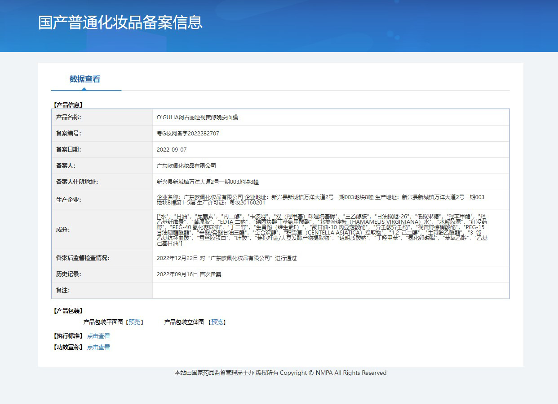
Task: Click the ingredients list text
Action: click(322, 230)
